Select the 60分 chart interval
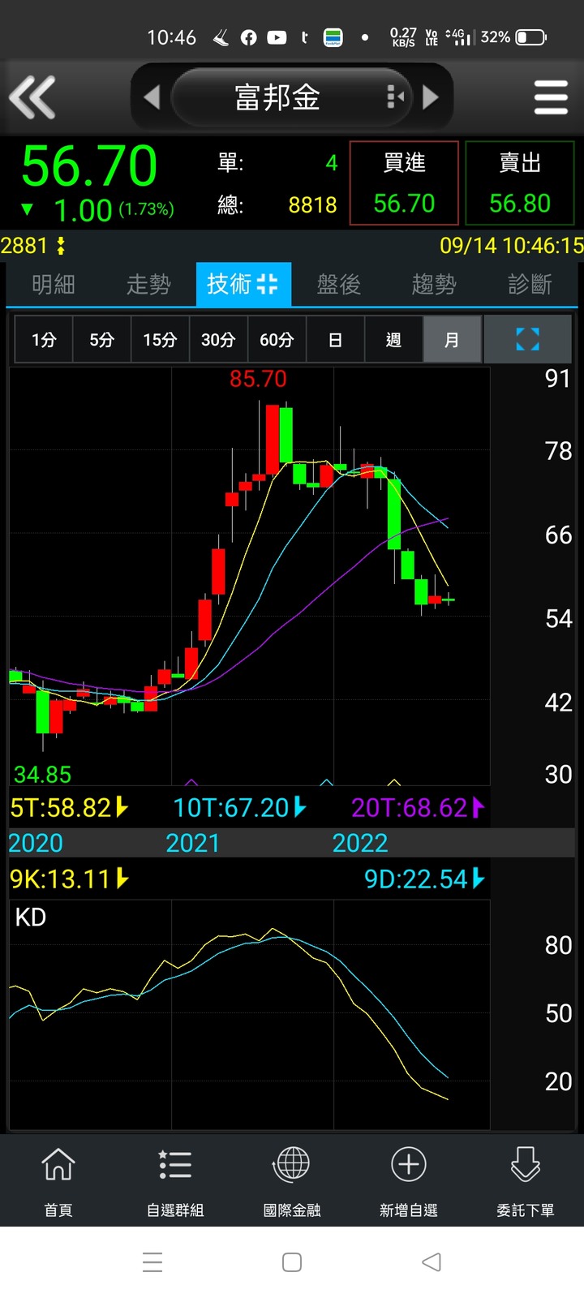 coord(277,339)
